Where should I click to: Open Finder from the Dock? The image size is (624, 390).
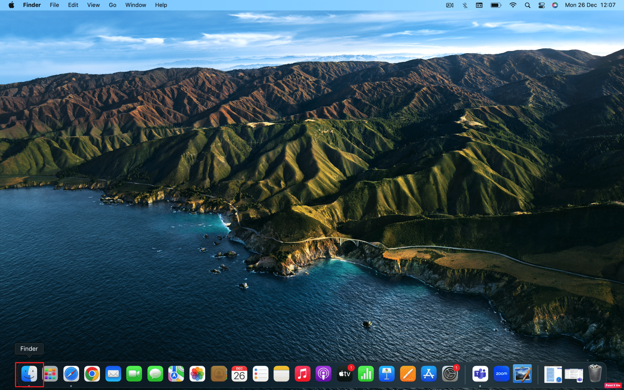[29, 374]
